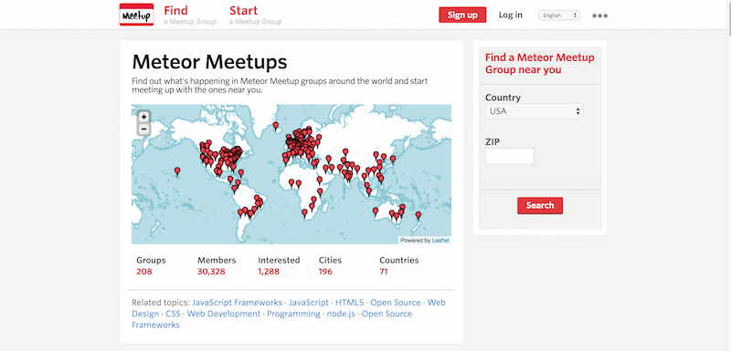
Task: Open the CSS related topic
Action: (173, 314)
